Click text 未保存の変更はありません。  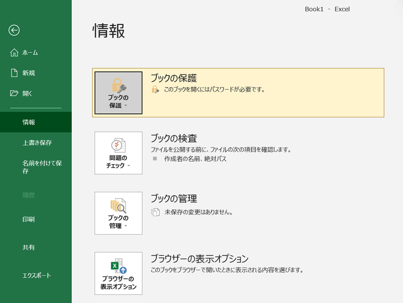pyautogui.click(x=199, y=212)
